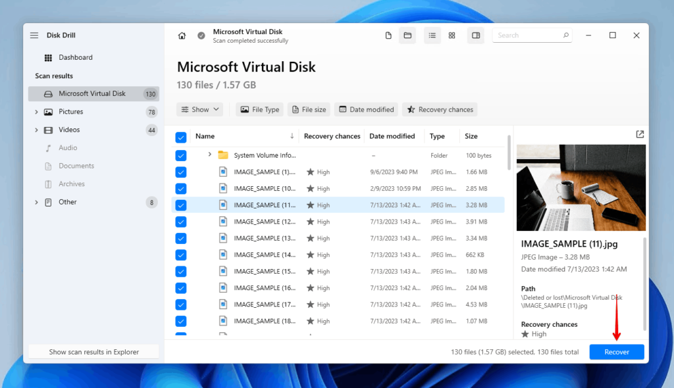674x388 pixels.
Task: Click Show scan results in Explorer
Action: (x=93, y=352)
